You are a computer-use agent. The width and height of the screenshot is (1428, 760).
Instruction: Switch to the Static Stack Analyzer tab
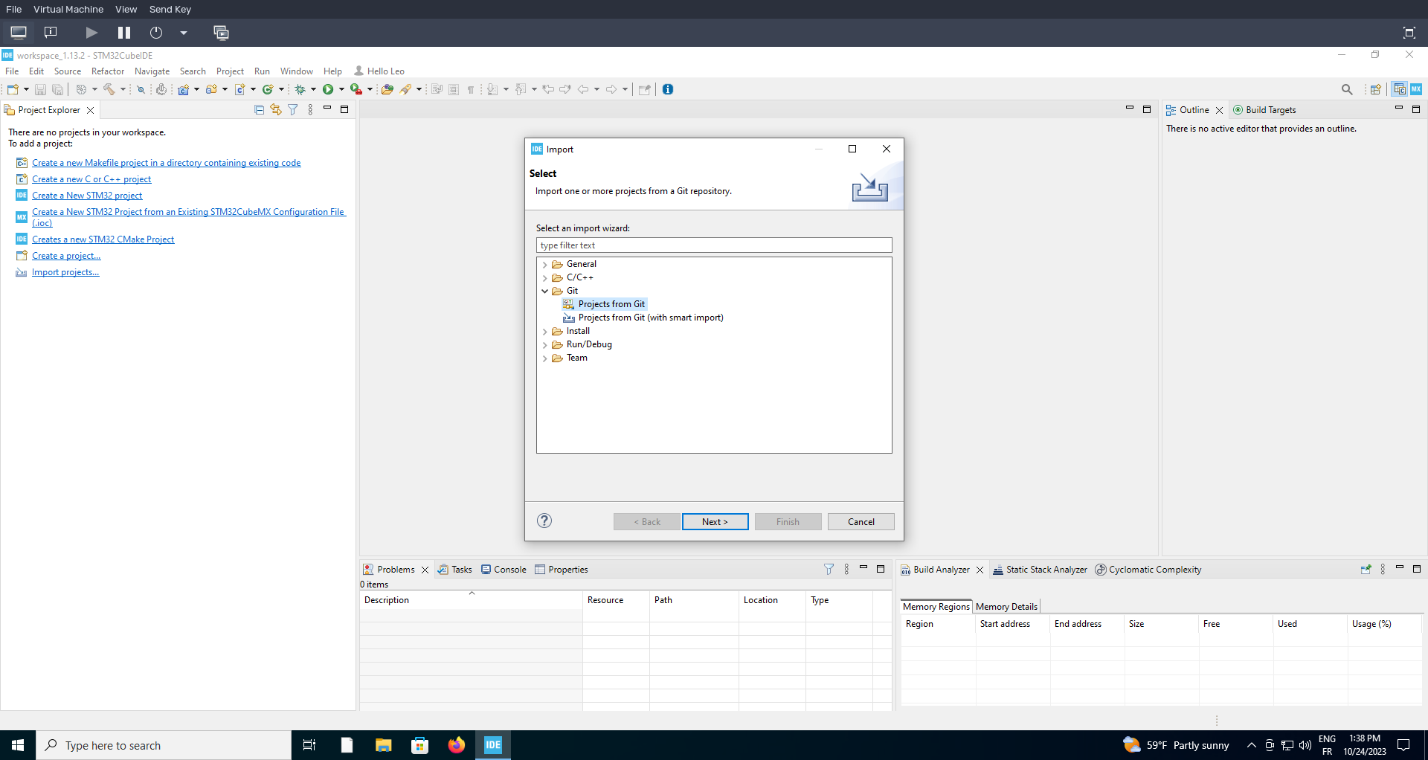[x=1040, y=570]
